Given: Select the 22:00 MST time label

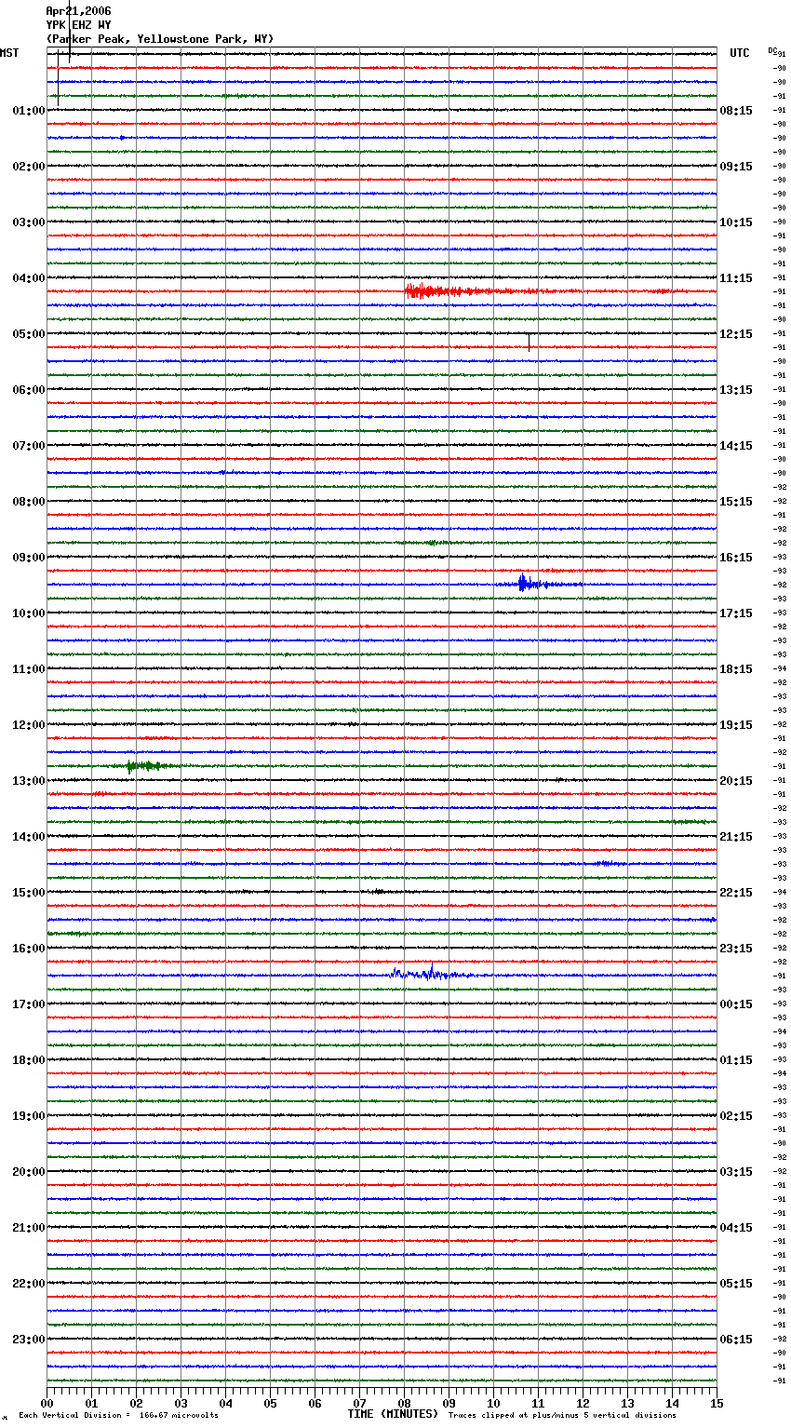Looking at the screenshot, I should 29,1284.
